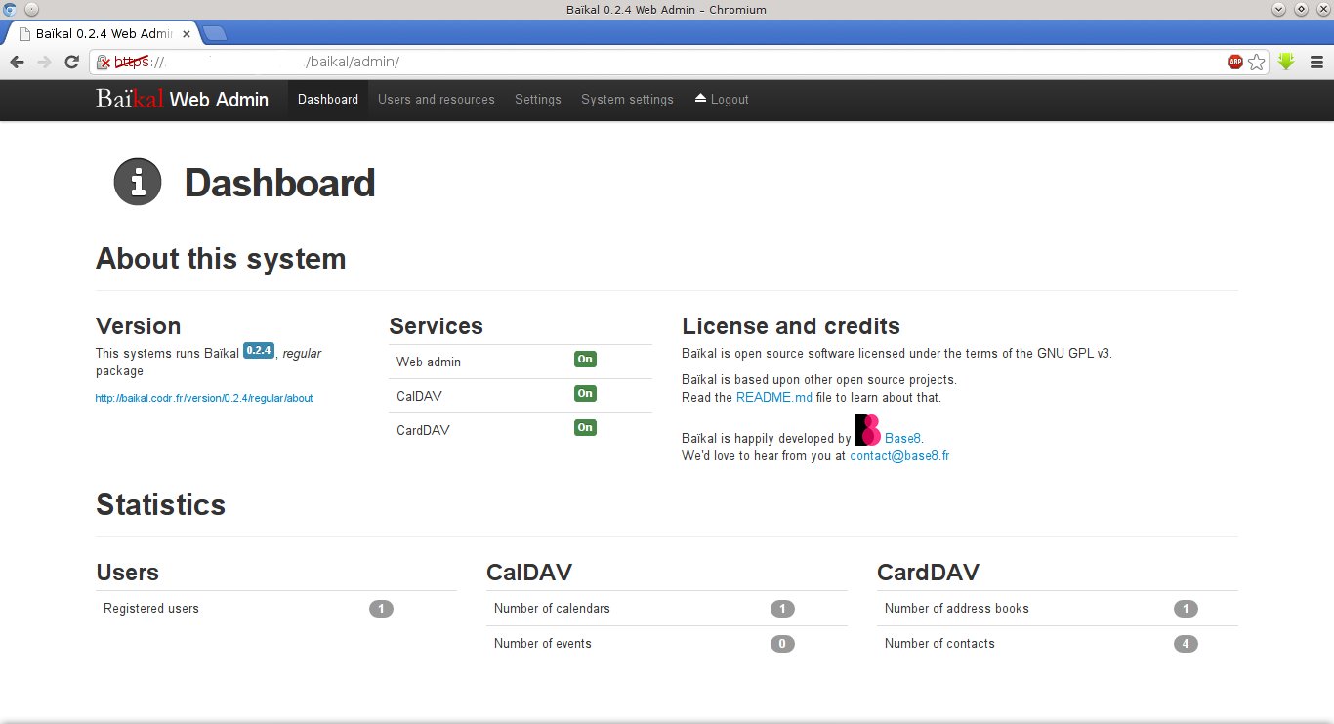1334x724 pixels.
Task: Click the Registered users count badge
Action: (x=381, y=609)
